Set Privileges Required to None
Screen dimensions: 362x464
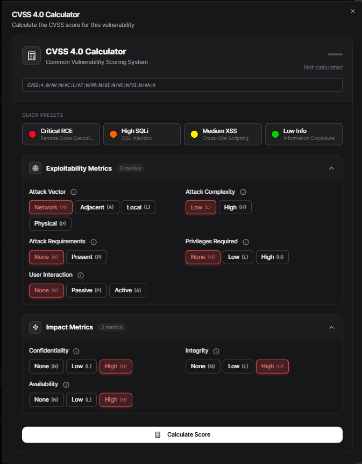[203, 257]
